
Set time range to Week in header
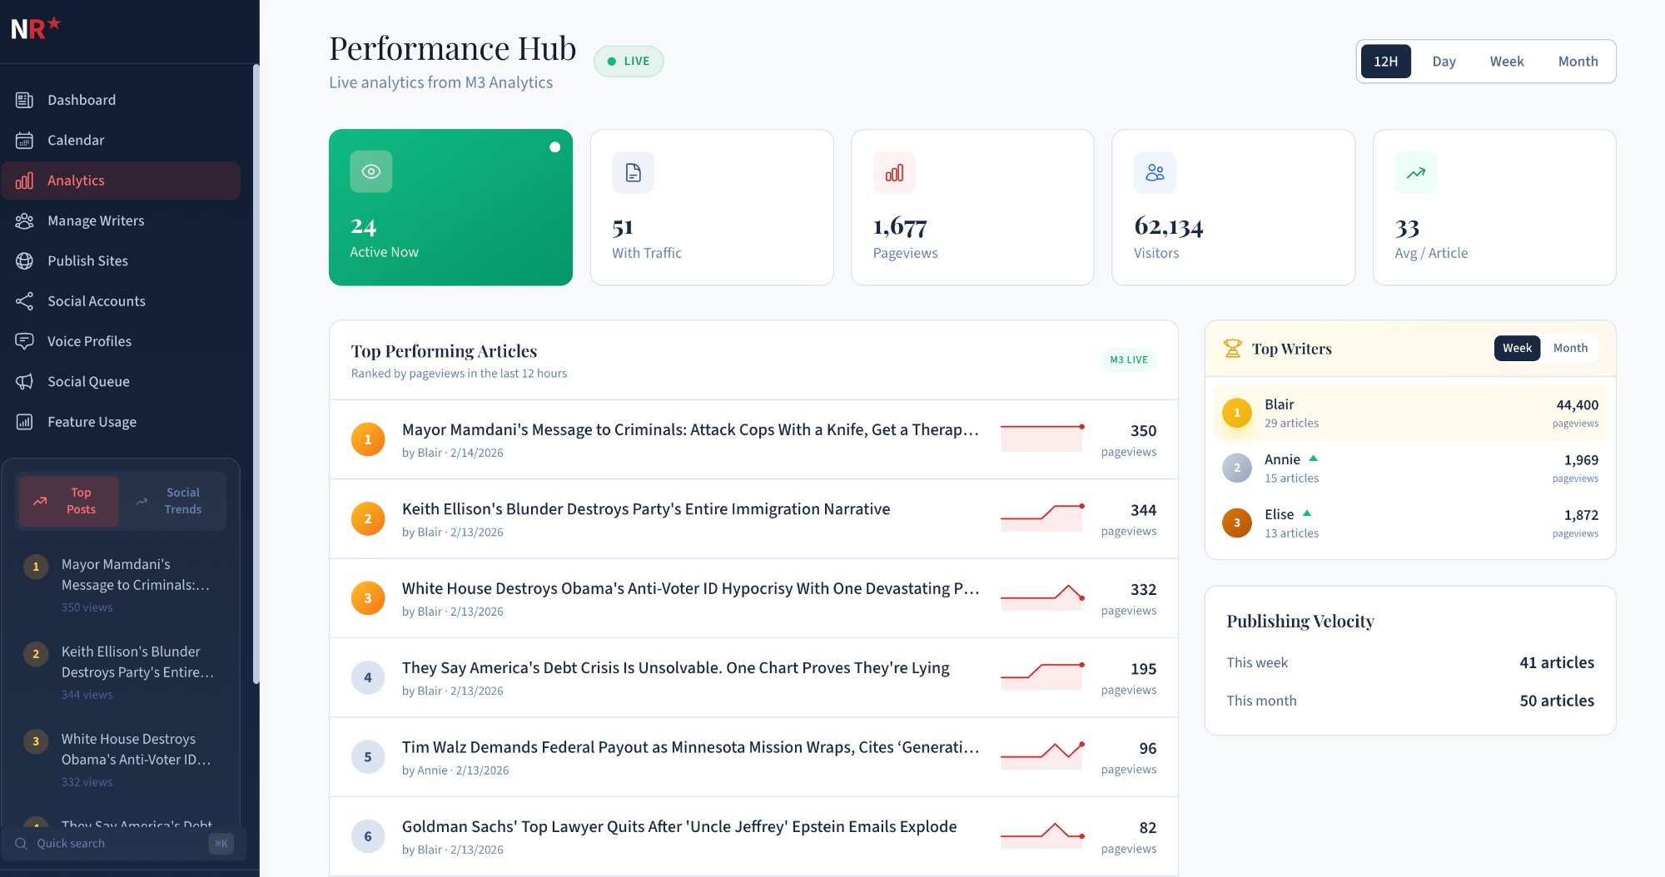1506,62
